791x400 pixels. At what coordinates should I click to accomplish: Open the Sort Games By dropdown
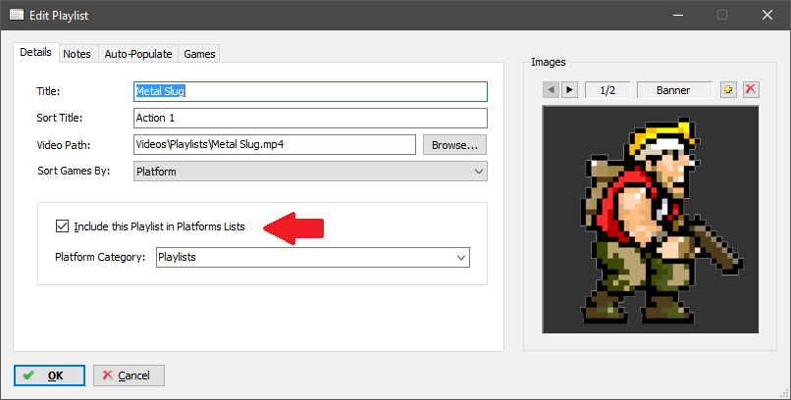(x=310, y=172)
